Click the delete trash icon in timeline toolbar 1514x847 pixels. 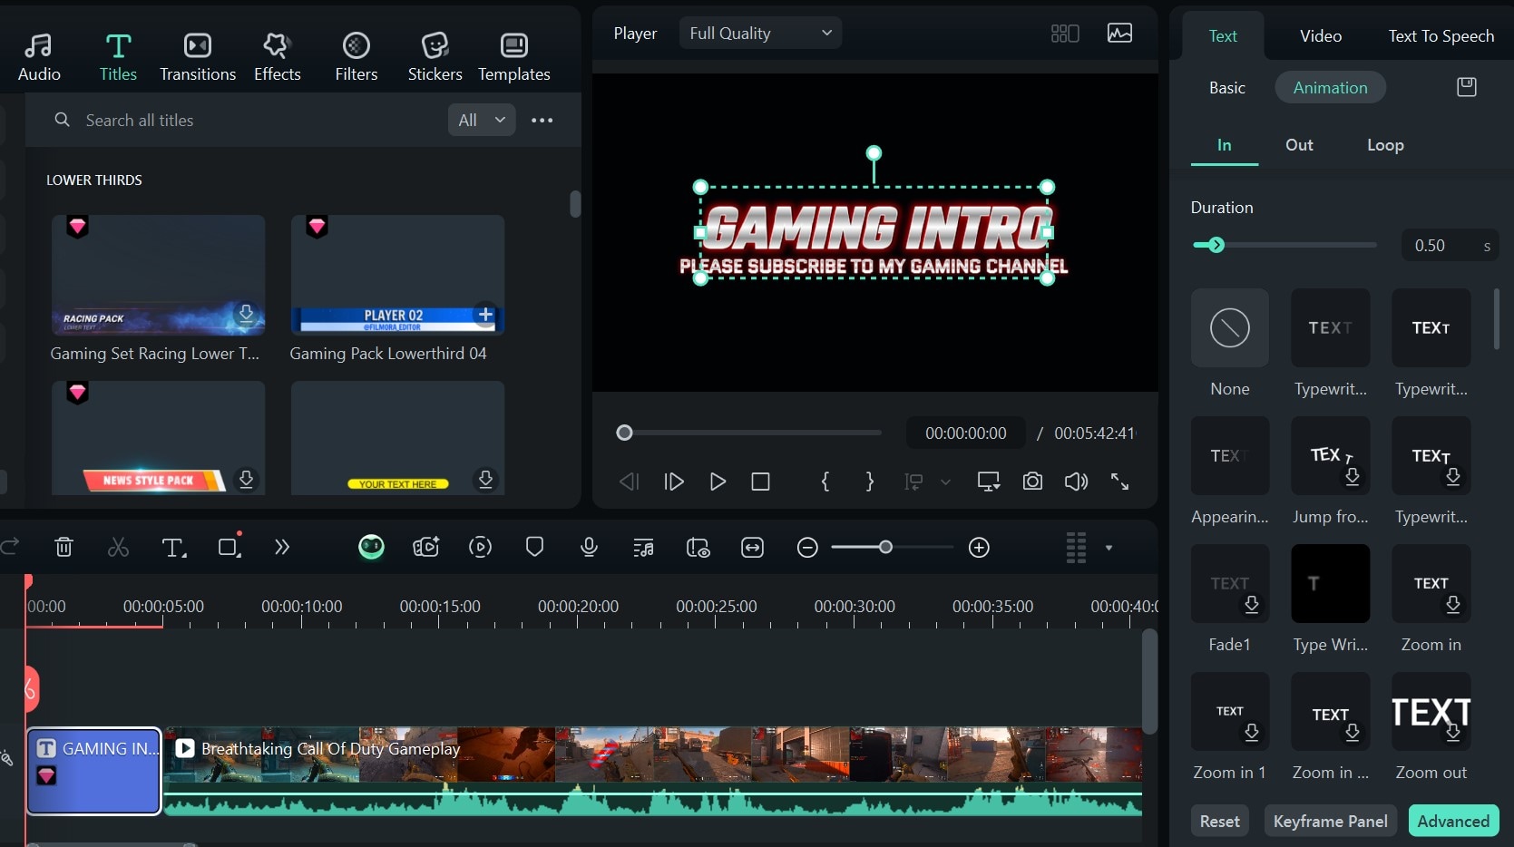(x=63, y=547)
